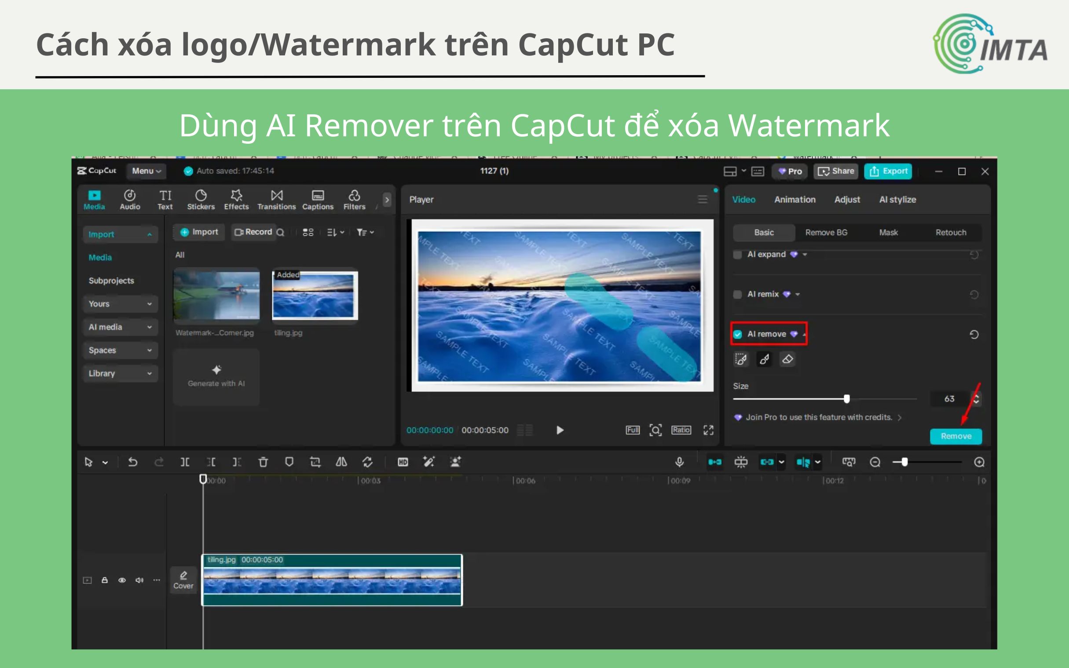Switch to the AI stylize tab

pyautogui.click(x=897, y=200)
